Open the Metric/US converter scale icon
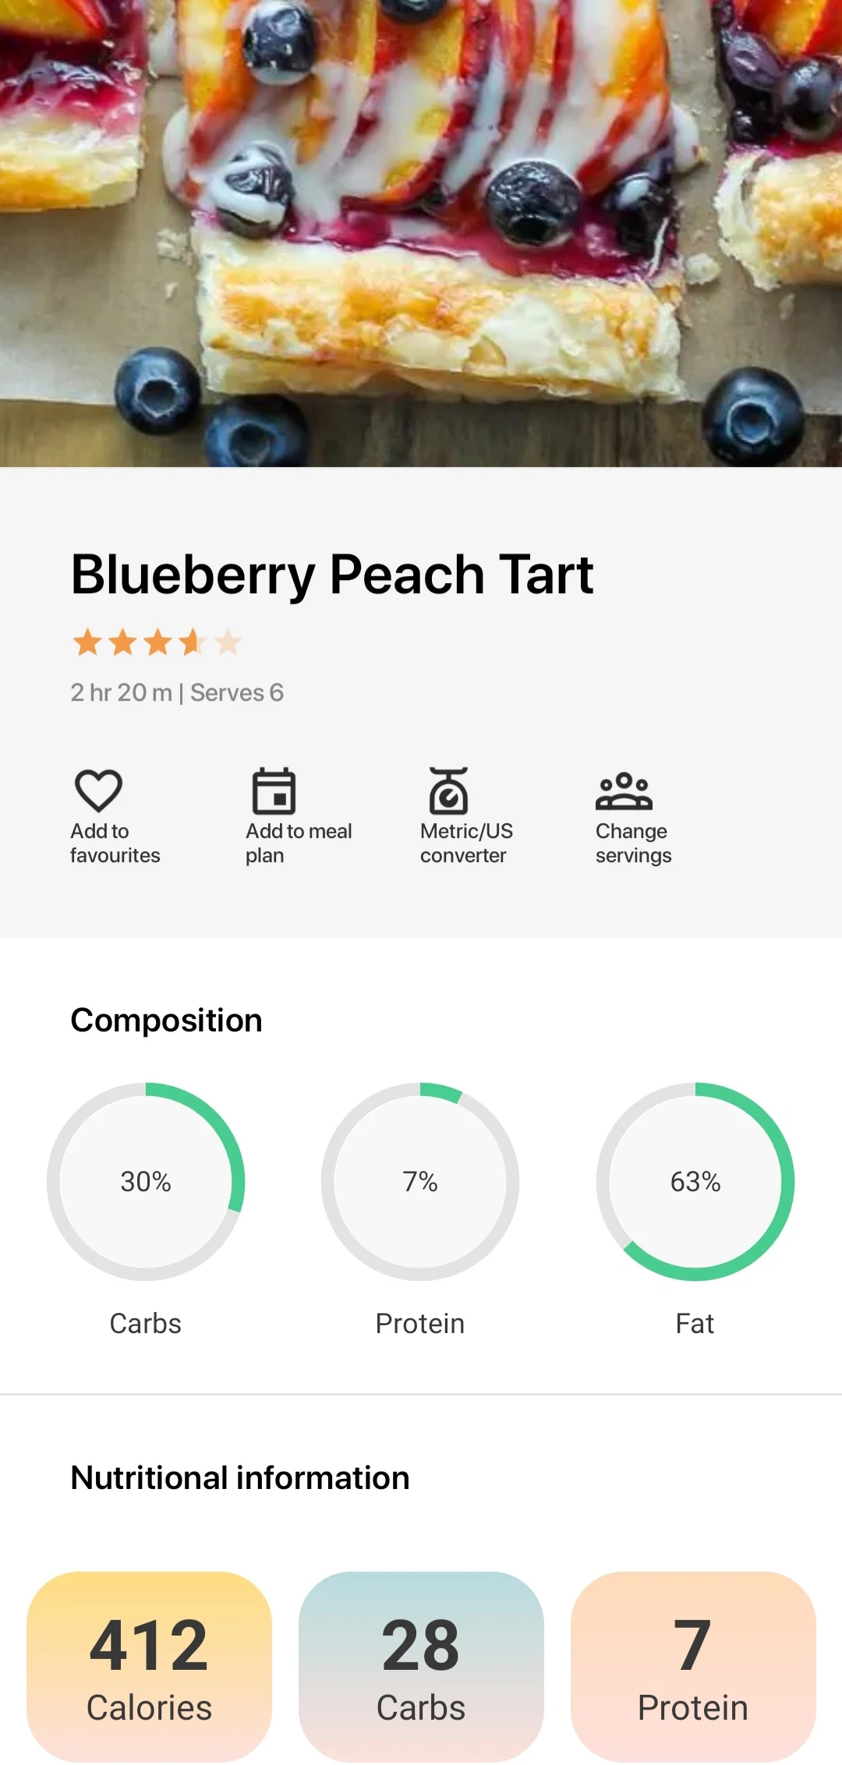 [449, 791]
